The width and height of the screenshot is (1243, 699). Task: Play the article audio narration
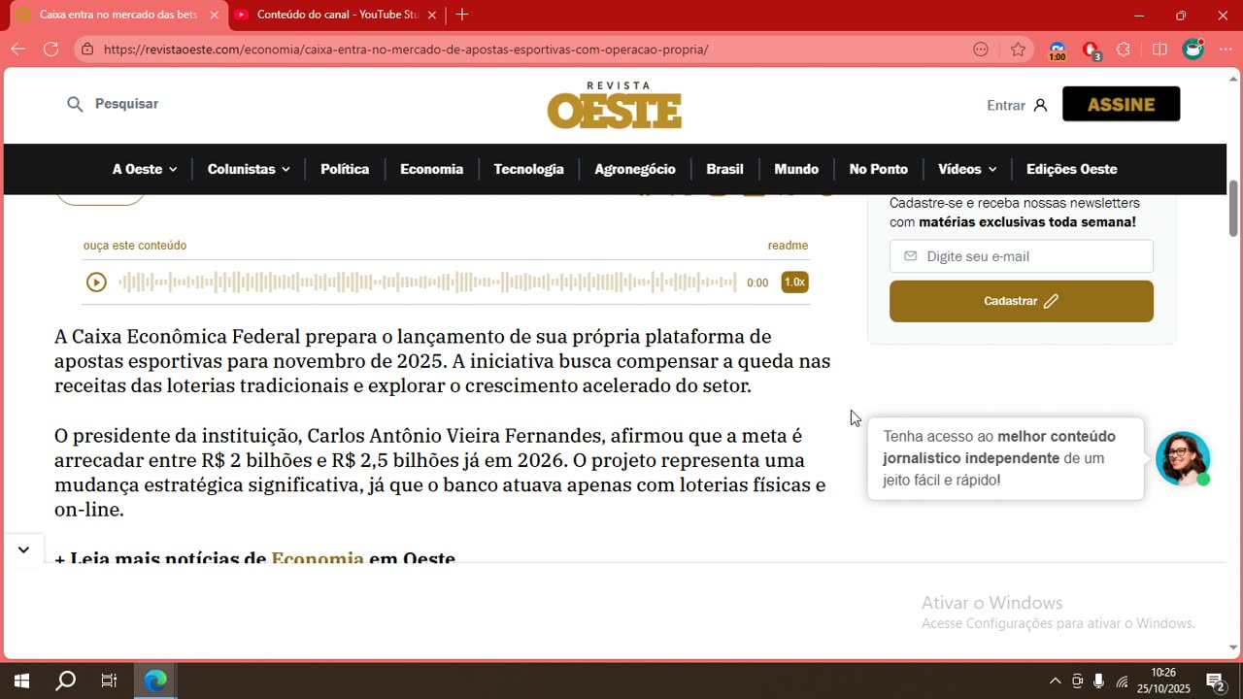pos(96,283)
